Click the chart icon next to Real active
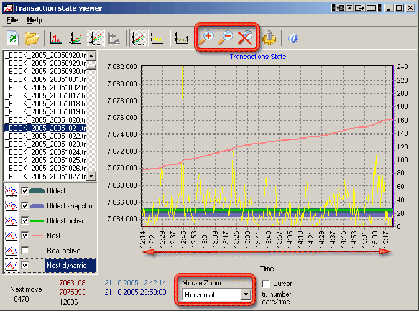This screenshot has width=419, height=311. 11,251
